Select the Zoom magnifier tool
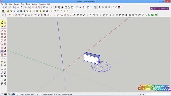Screen dimensions: 171x96 point(2,73)
